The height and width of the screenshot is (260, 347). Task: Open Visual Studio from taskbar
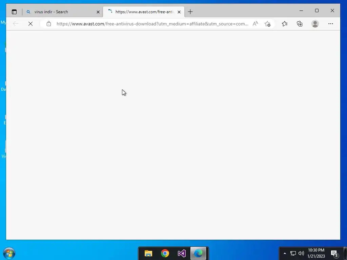pyautogui.click(x=182, y=253)
